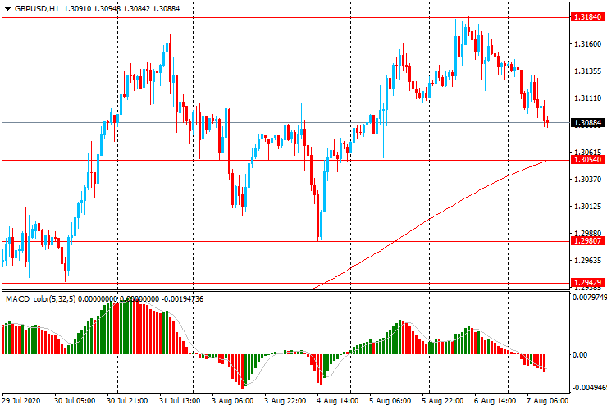This screenshot has width=607, height=410.
Task: Click the 4 Aug 14:00 time label
Action: click(338, 400)
